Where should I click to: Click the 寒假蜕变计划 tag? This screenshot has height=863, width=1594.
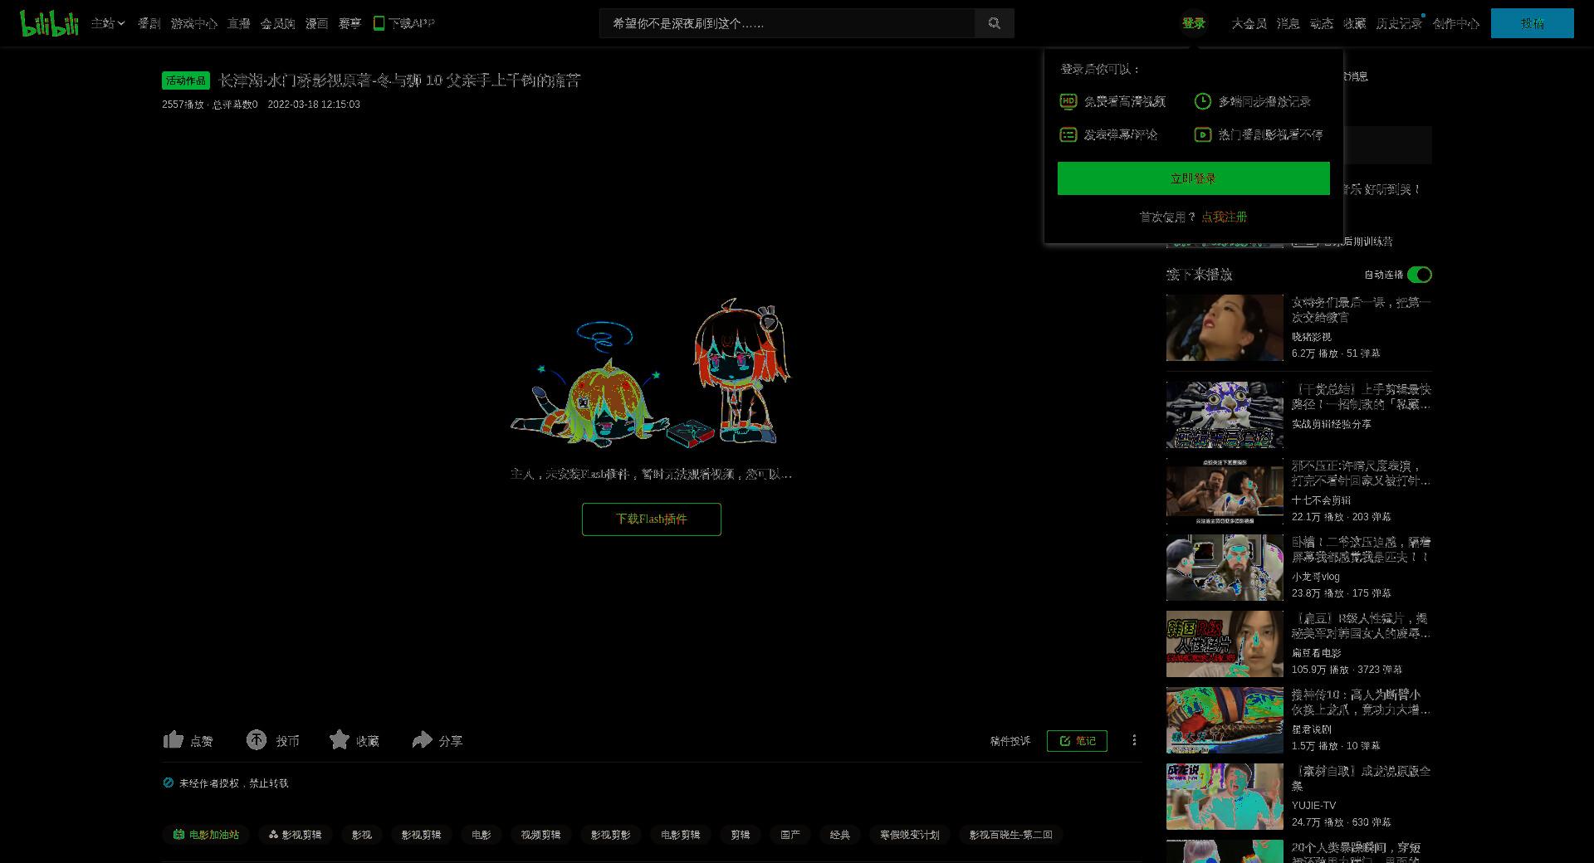pos(910,835)
